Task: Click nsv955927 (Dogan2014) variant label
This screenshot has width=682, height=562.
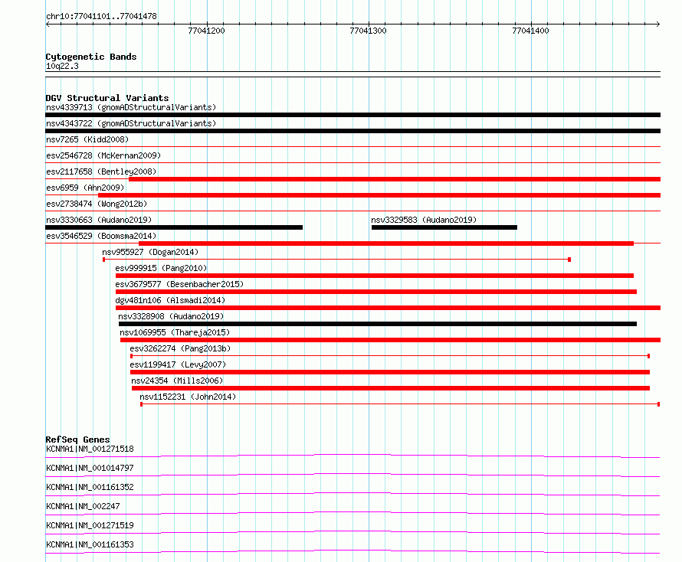Action: 150,252
